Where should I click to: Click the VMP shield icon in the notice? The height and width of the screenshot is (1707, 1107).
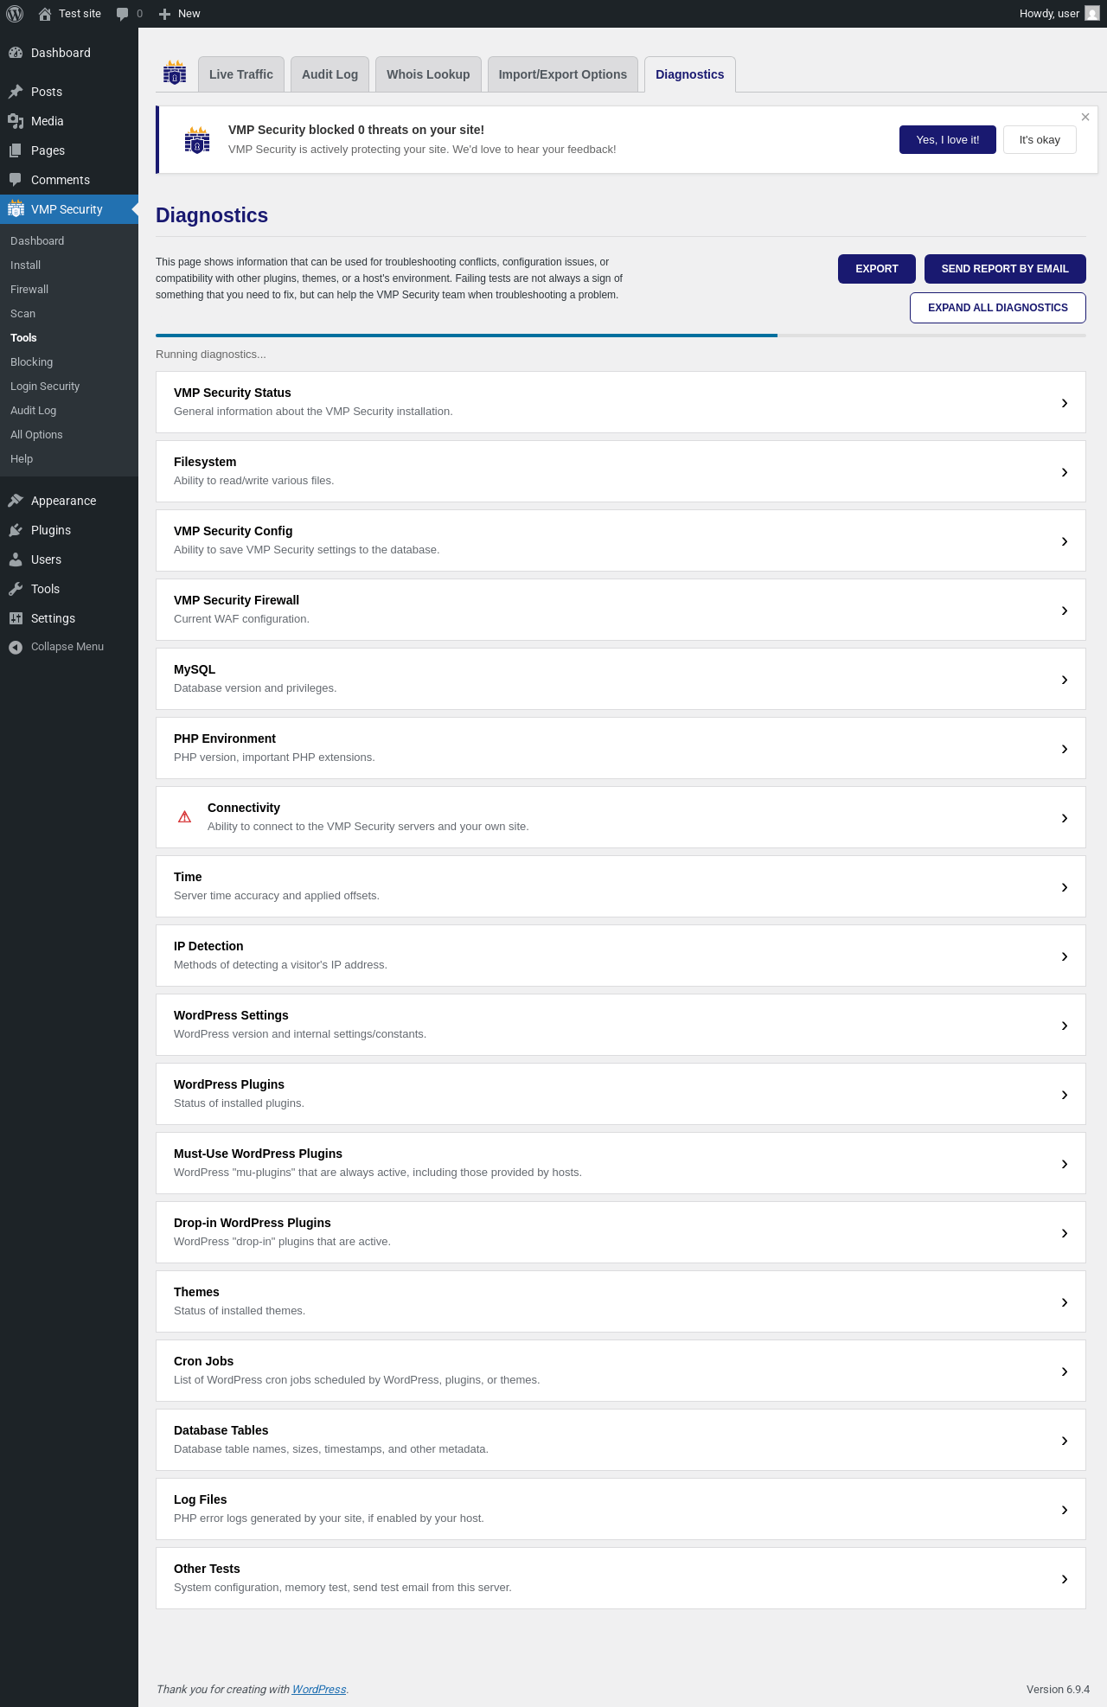click(197, 139)
